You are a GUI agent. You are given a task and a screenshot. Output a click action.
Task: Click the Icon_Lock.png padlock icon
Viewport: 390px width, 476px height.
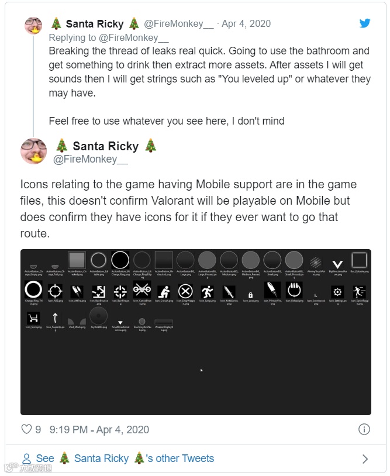251,295
